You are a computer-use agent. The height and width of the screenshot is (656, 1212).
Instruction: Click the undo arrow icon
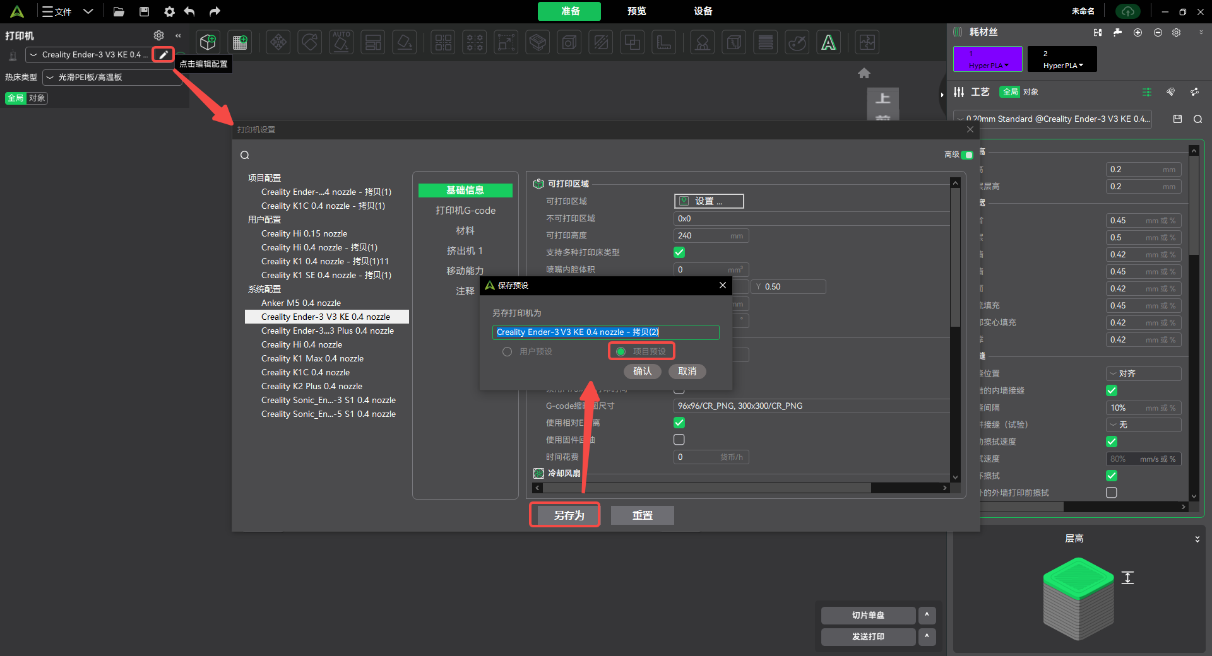(x=189, y=11)
